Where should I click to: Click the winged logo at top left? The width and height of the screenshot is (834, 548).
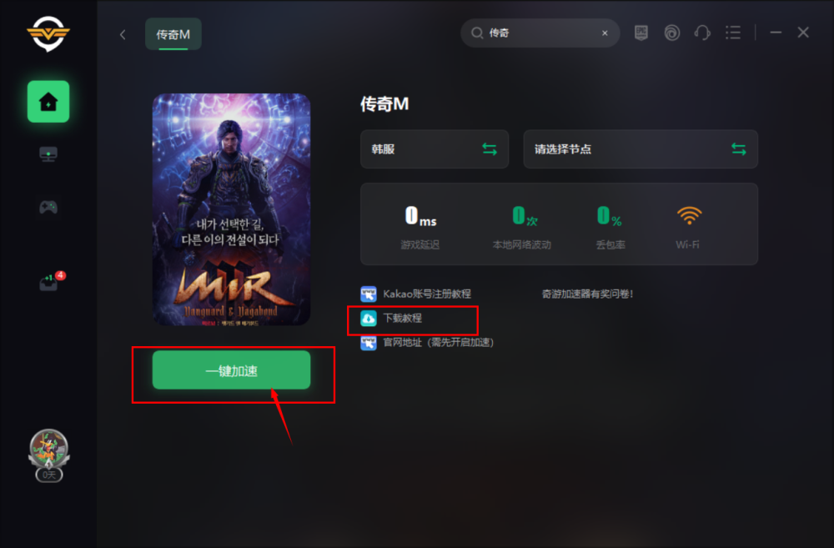pos(48,33)
